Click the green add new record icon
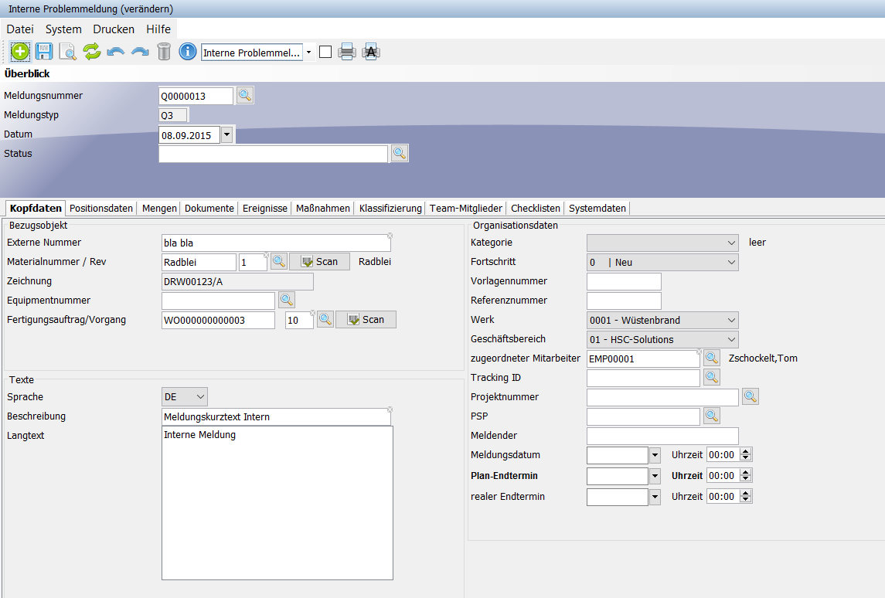The width and height of the screenshot is (885, 598). coord(20,52)
